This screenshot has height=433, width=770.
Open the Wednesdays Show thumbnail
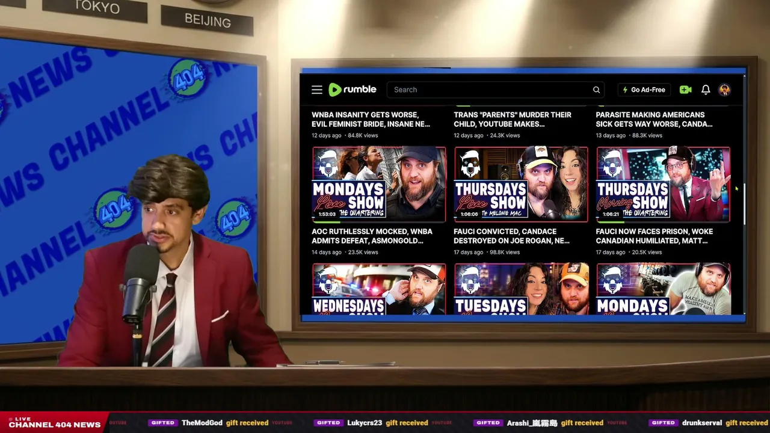379,289
